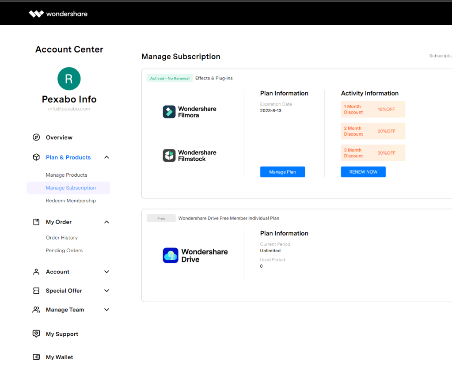Click the expiration date 2023-8-13
Screen dimensions: 452x372
pos(271,110)
